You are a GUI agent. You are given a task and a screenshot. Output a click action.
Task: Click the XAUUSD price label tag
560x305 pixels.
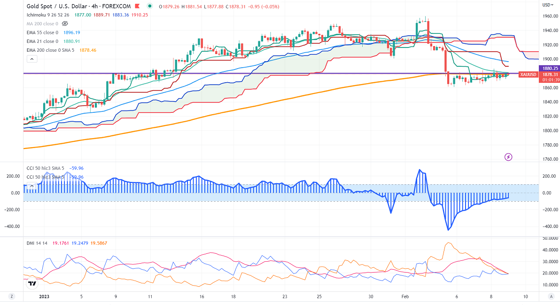coord(528,74)
